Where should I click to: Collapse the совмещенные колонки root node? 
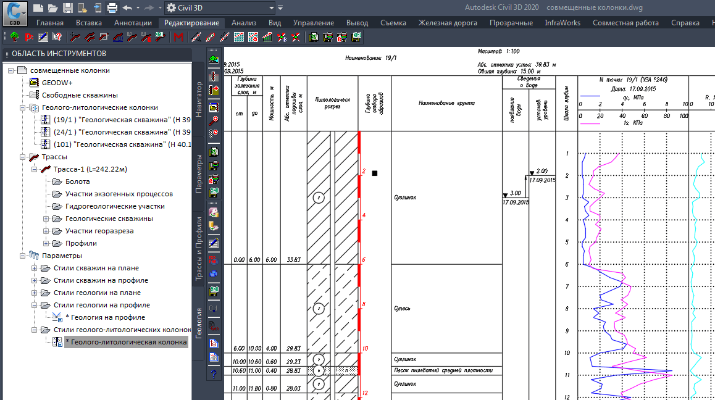pyautogui.click(x=10, y=71)
